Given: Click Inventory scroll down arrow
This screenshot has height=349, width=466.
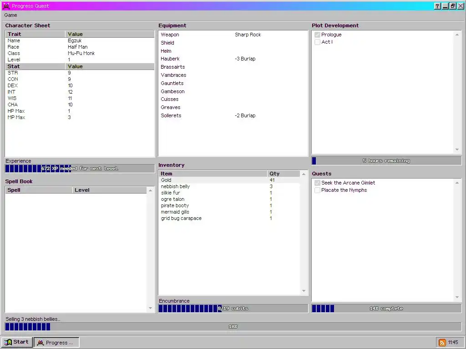Looking at the screenshot, I should pyautogui.click(x=304, y=291).
